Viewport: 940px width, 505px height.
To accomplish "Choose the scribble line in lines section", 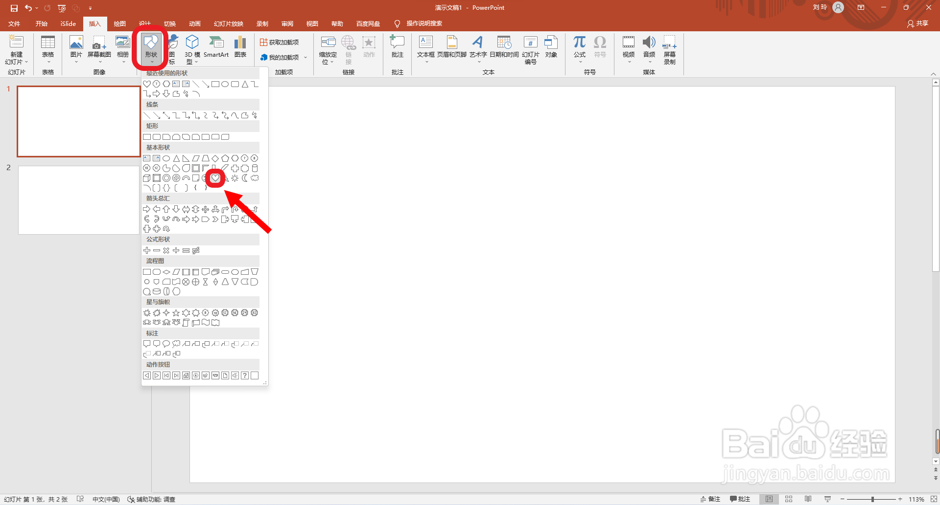I will click(x=255, y=115).
